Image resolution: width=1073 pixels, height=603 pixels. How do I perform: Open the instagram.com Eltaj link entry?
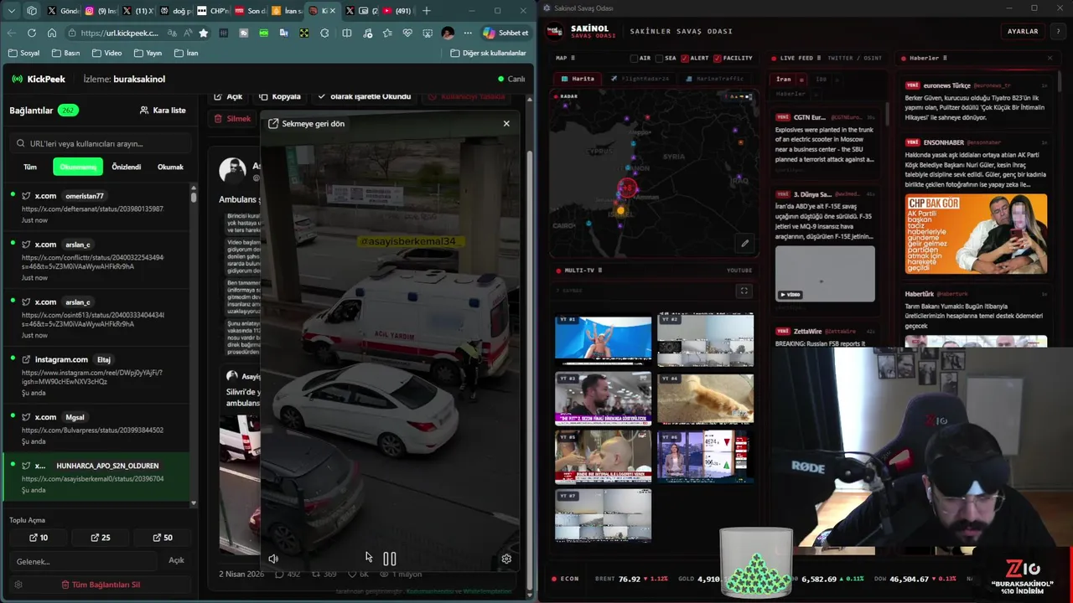(97, 375)
